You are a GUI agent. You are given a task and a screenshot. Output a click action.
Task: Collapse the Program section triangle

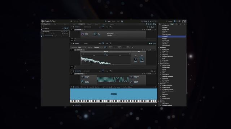(72, 27)
